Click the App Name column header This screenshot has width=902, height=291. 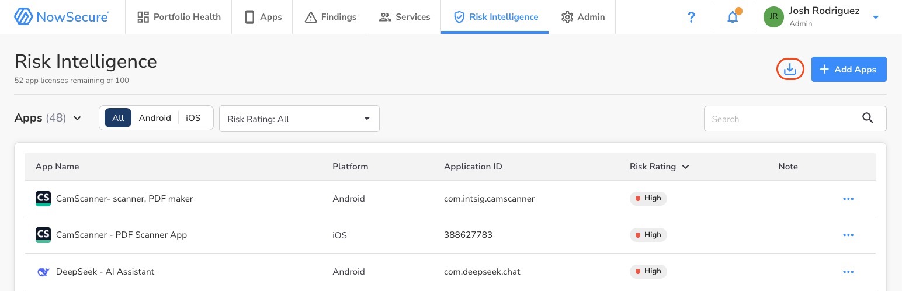(x=57, y=167)
